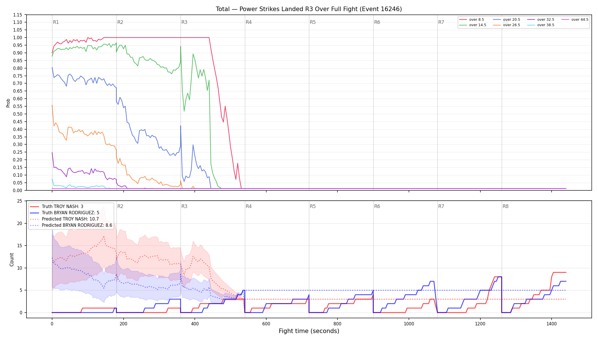Image resolution: width=598 pixels, height=341 pixels.
Task: Click the 25 tick on the Count axis
Action: pos(20,201)
